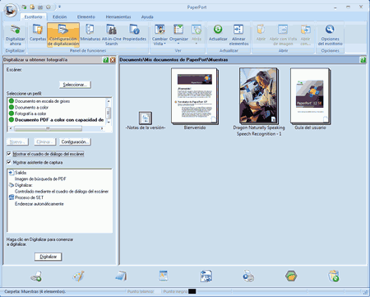The height and width of the screenshot is (297, 370).
Task: Open profile Configuración... button
Action: coord(75,142)
